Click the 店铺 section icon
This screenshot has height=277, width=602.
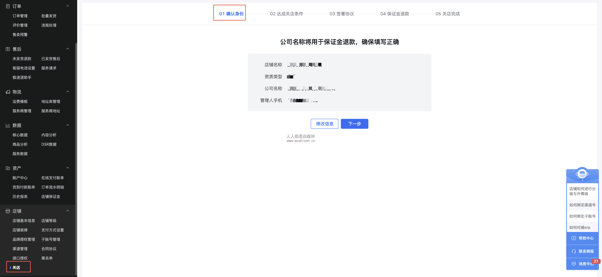(8, 211)
